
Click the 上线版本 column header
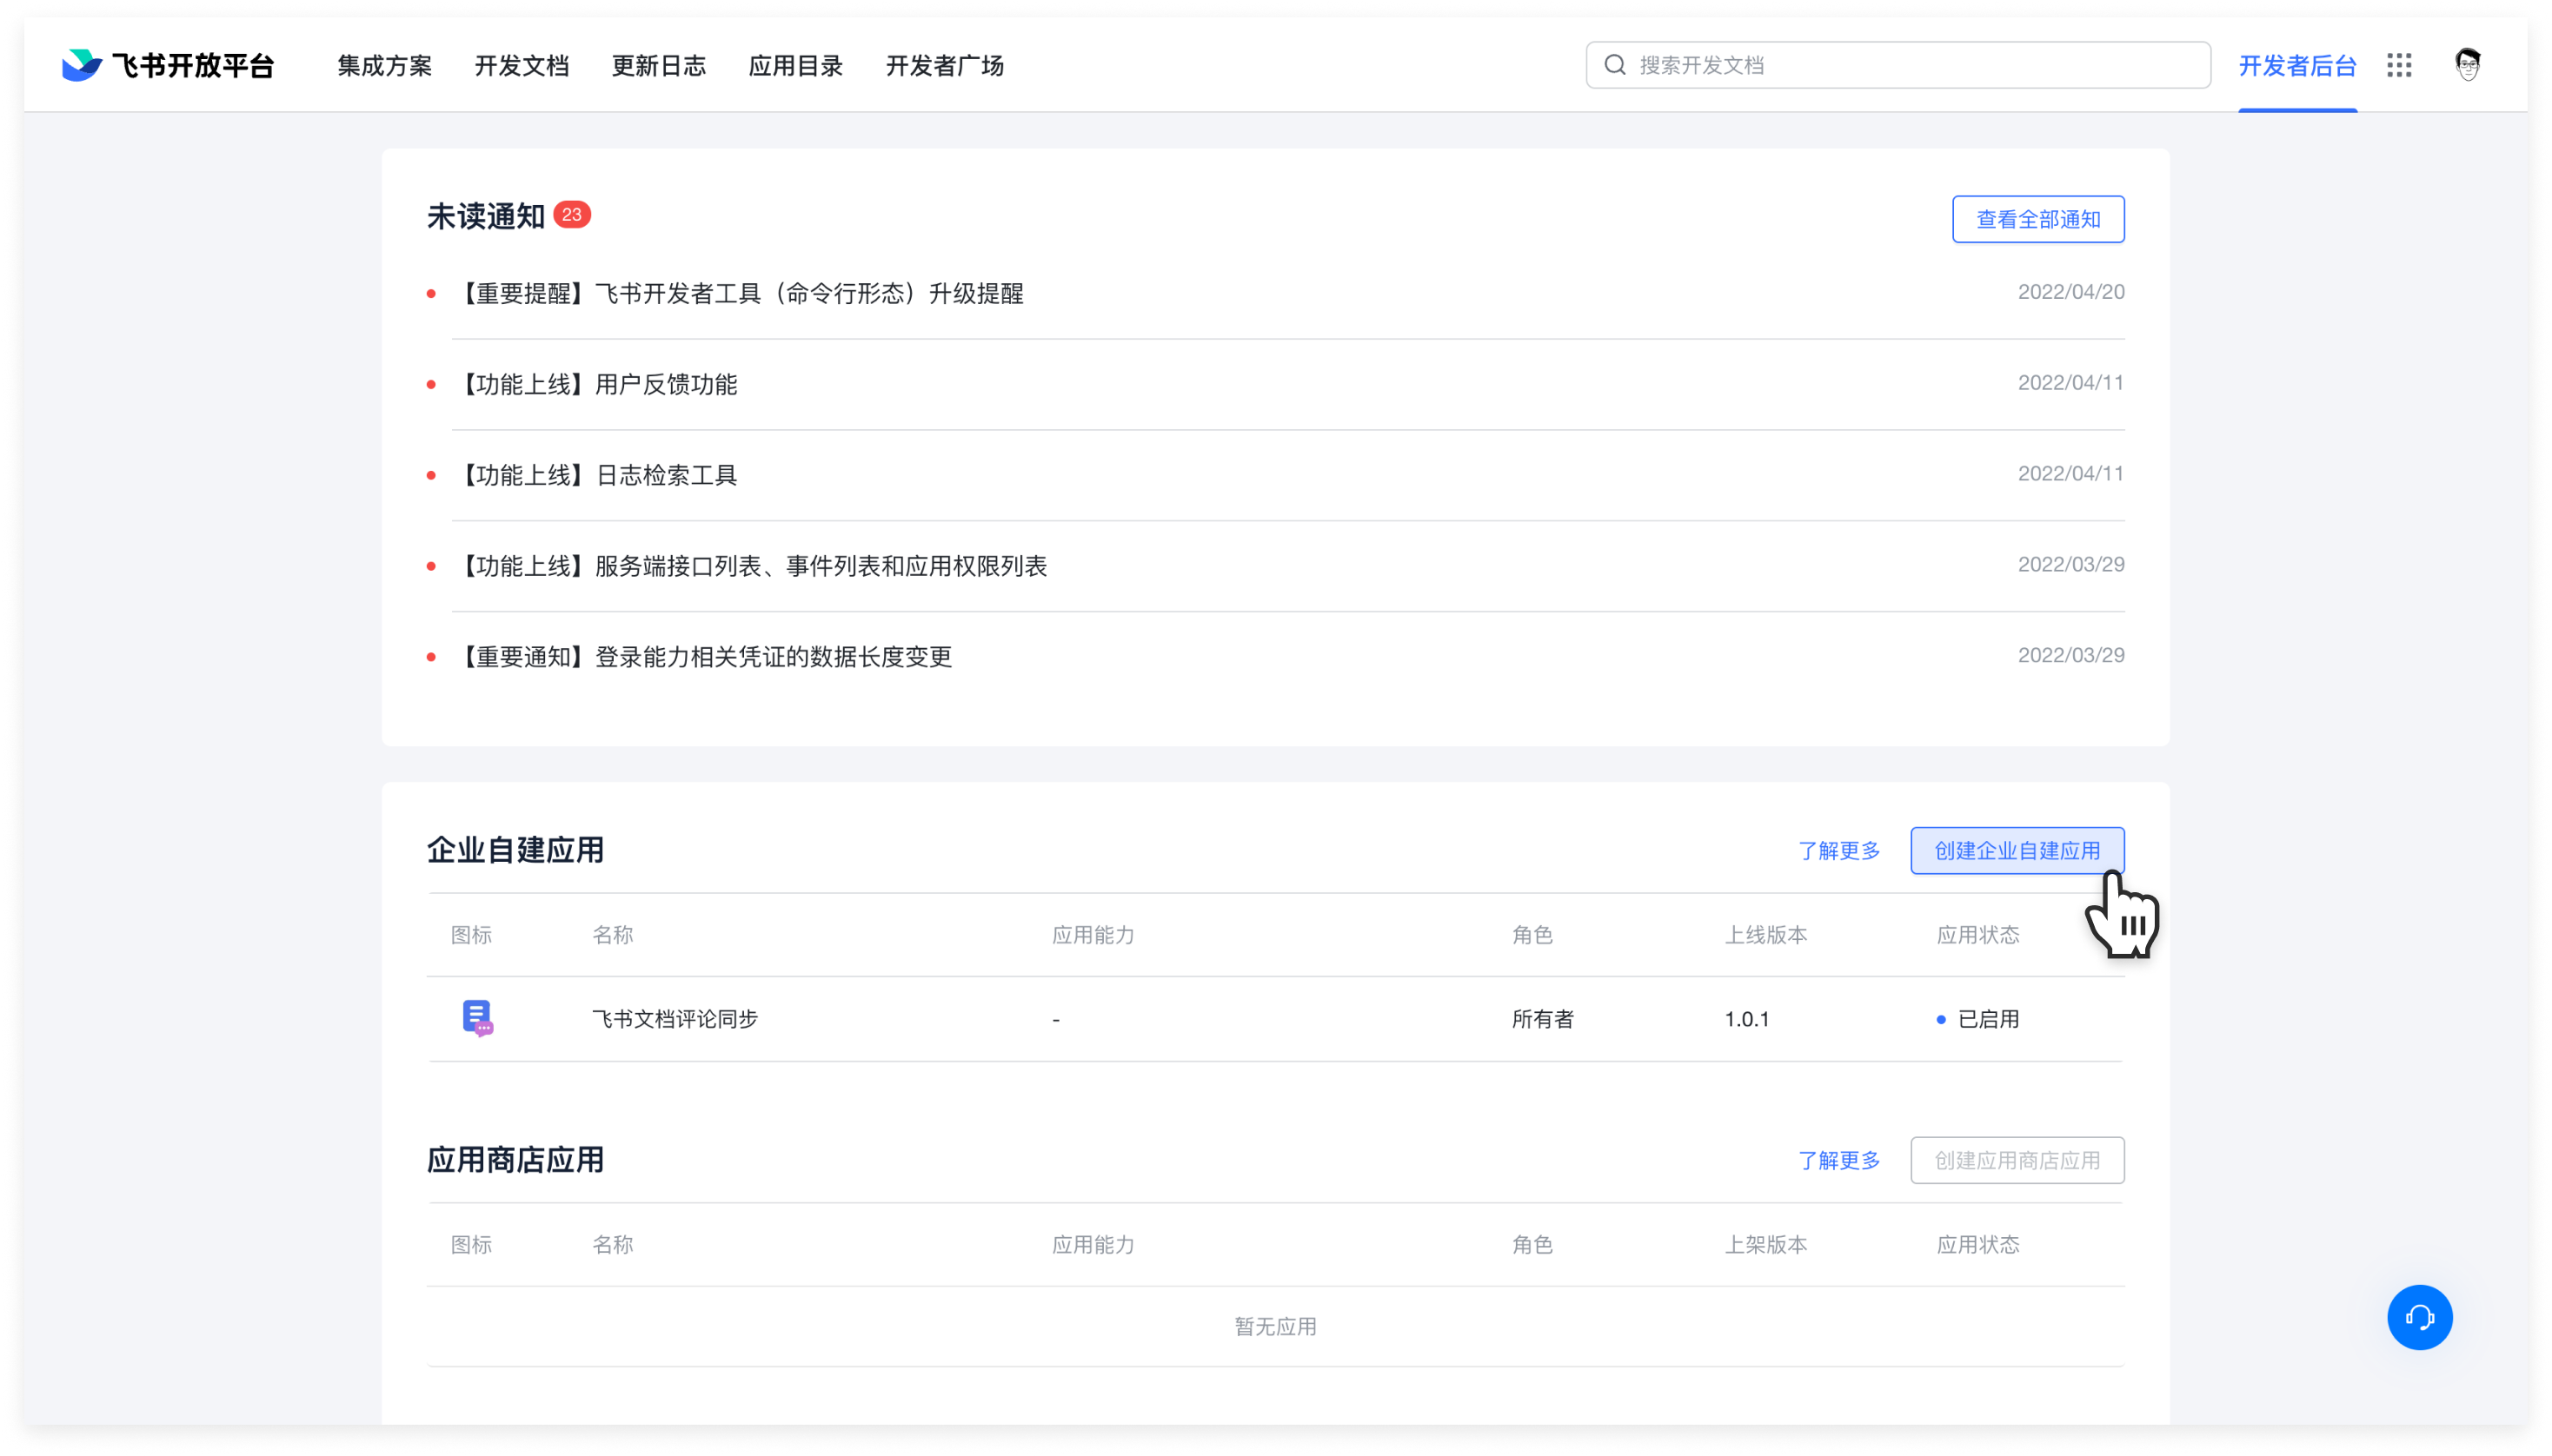pos(1765,935)
